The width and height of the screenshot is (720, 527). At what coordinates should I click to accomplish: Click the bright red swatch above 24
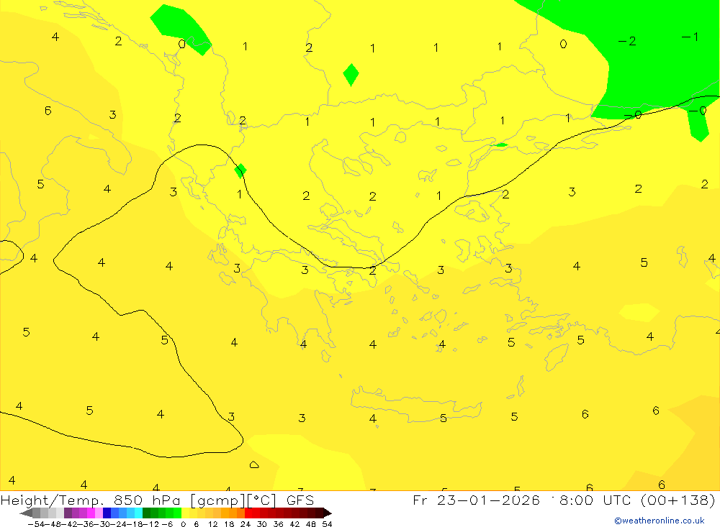coord(248,513)
